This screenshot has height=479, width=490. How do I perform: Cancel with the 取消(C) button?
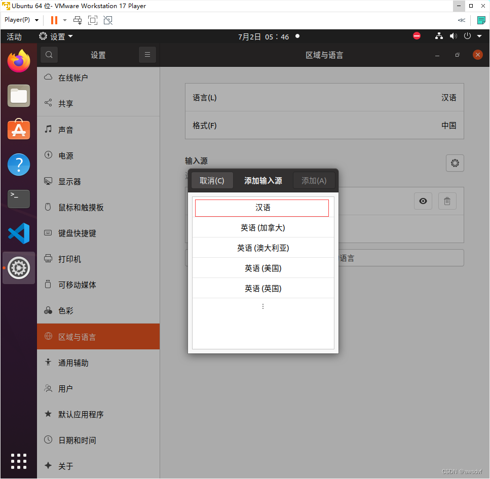212,180
